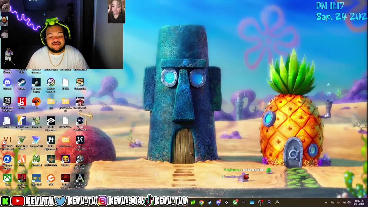
Task: Select the Fortnite desktop shortcut
Action: tap(7, 122)
